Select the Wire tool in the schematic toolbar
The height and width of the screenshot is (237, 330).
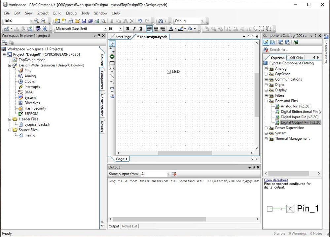112,50
